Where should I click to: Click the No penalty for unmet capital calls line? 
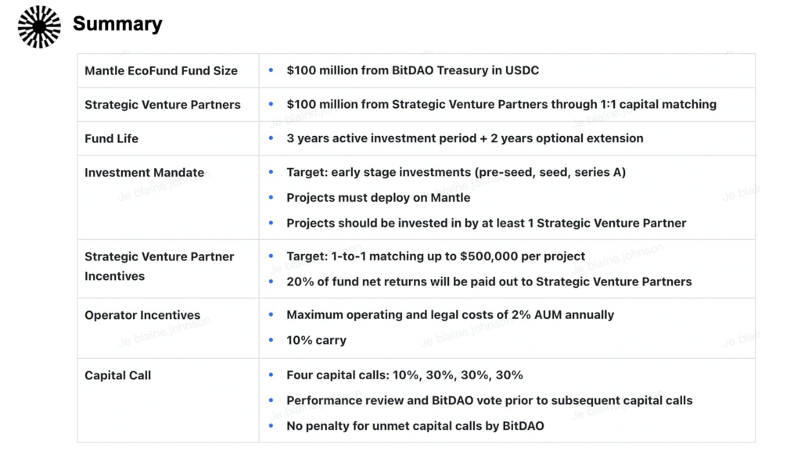[x=415, y=426]
